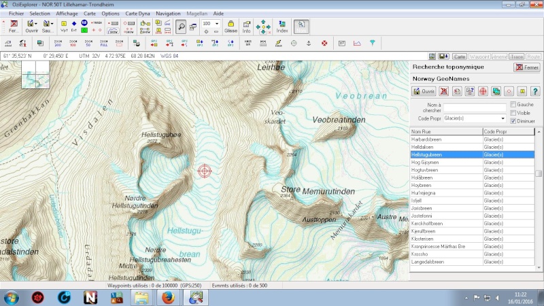Click the four-arrow map pan control
This screenshot has height=306, width=544.
(x=263, y=27)
